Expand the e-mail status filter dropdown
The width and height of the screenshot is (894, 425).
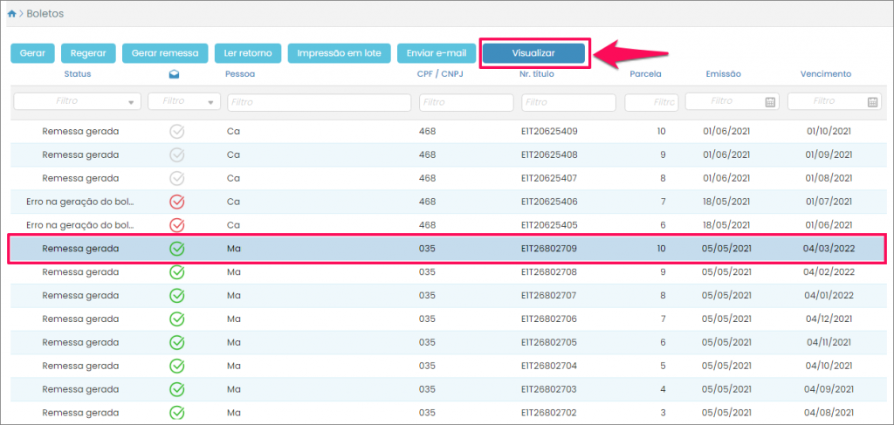coord(211,102)
